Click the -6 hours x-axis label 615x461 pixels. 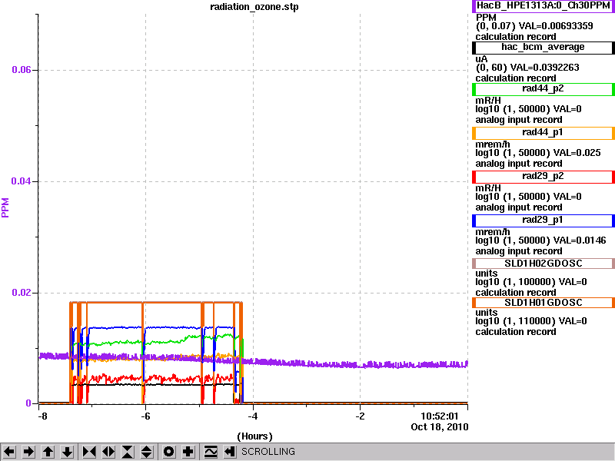(145, 416)
